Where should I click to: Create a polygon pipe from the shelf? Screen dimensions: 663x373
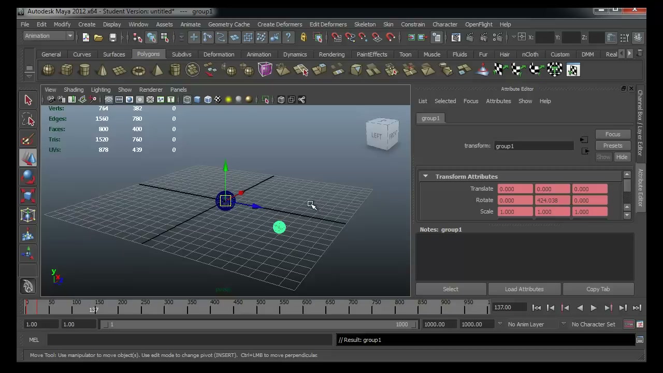tap(175, 70)
